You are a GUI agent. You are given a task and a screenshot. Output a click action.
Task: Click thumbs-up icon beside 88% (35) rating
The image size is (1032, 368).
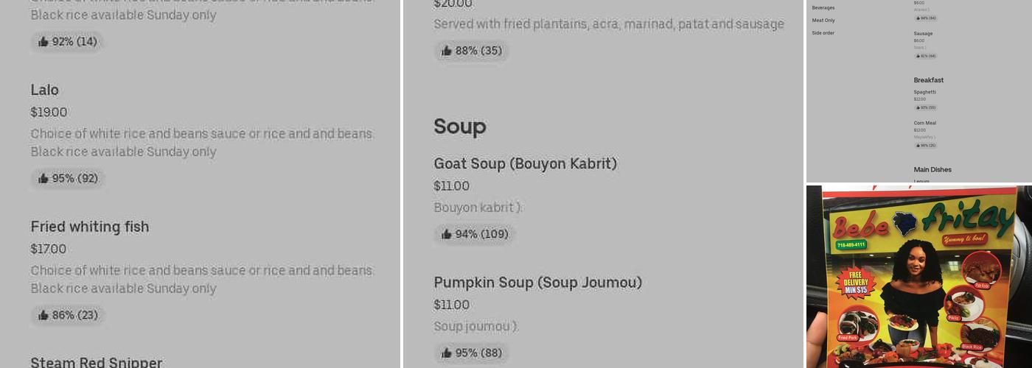(447, 51)
